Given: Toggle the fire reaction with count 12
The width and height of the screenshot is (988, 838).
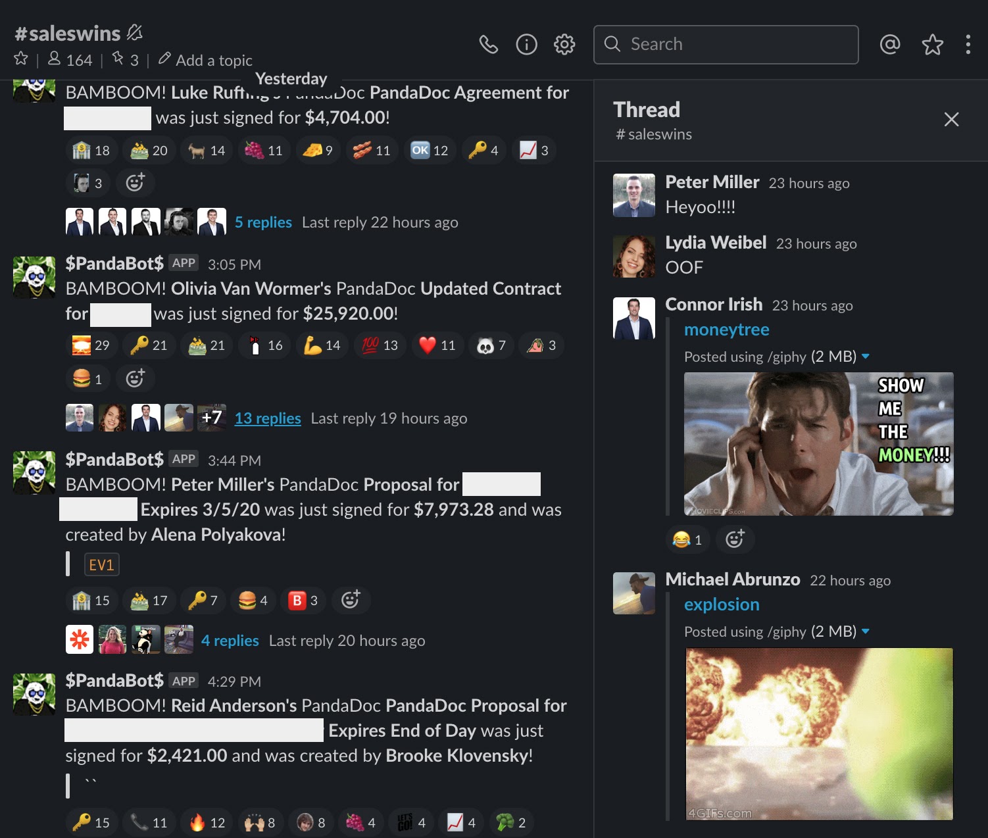Looking at the screenshot, I should coord(206,822).
